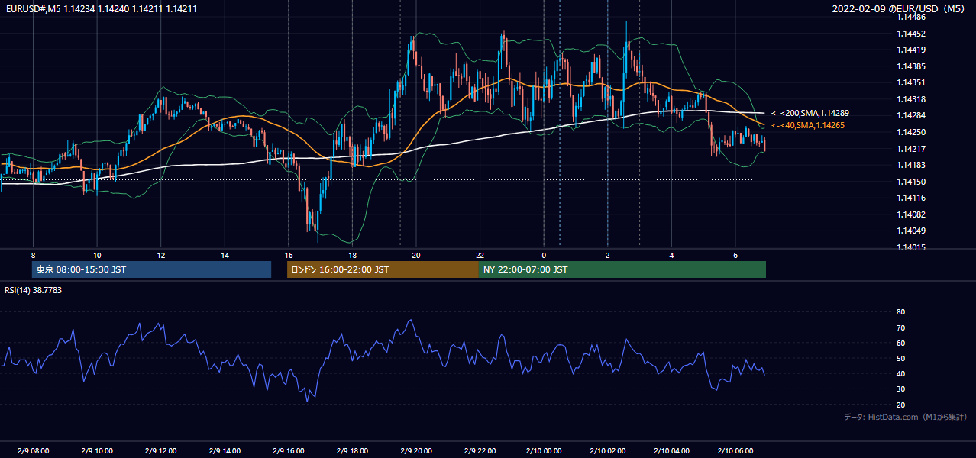The image size is (976, 458).
Task: Click the orange 40 SMA label 1.14265
Action: (807, 125)
